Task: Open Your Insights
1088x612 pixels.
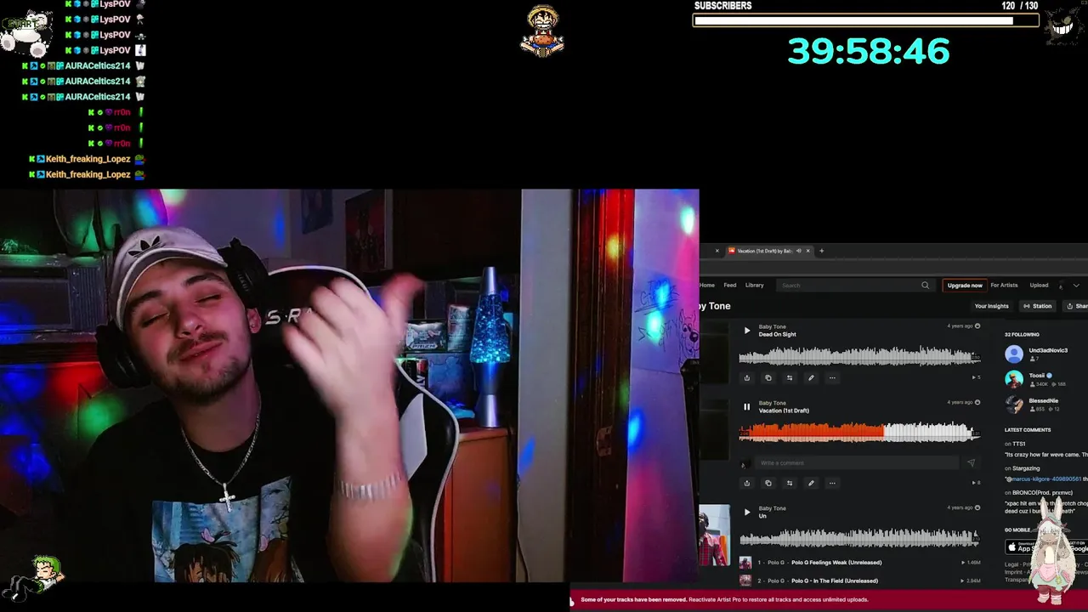Action: (x=991, y=306)
